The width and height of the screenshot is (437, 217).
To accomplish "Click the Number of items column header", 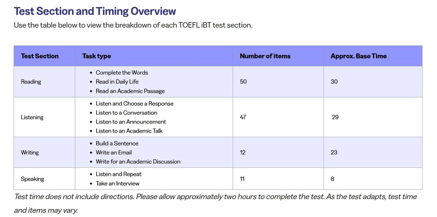I will click(265, 56).
